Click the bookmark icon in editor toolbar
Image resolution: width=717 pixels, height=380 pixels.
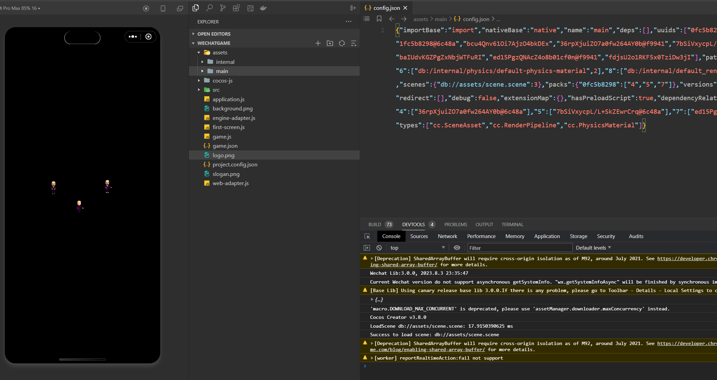pos(379,19)
